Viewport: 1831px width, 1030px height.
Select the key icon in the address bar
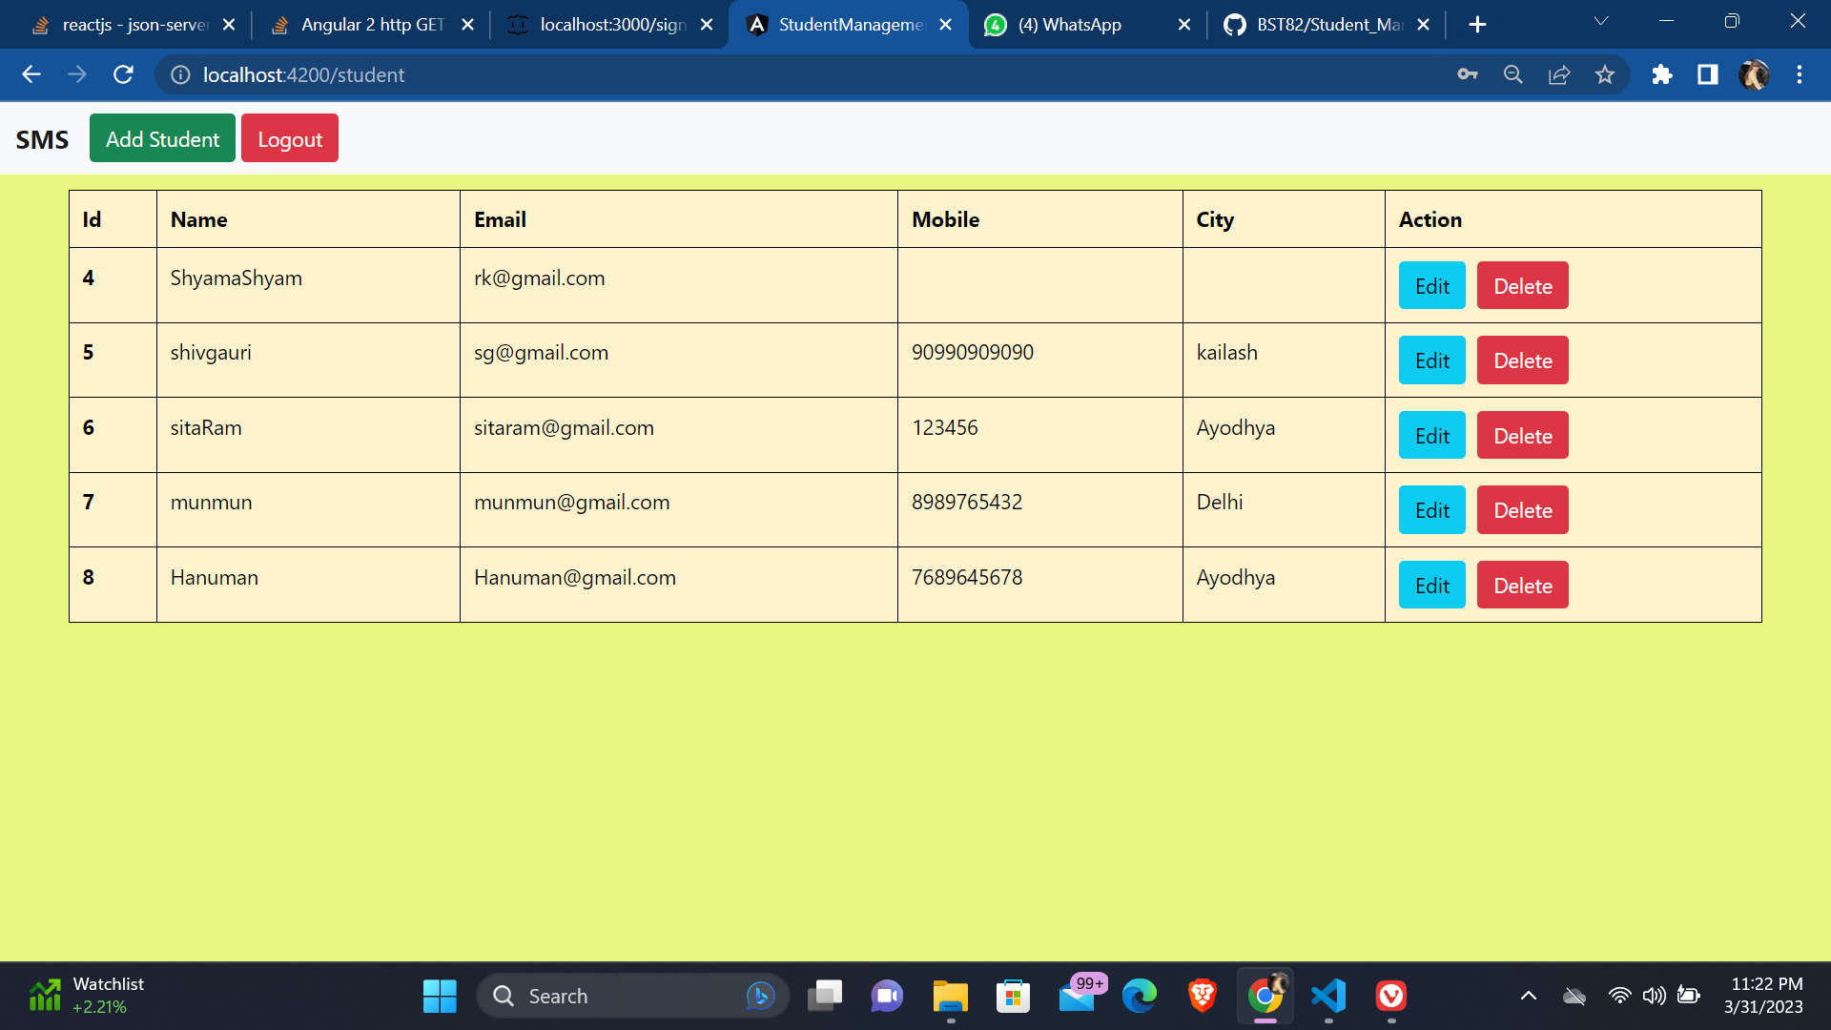[1468, 74]
